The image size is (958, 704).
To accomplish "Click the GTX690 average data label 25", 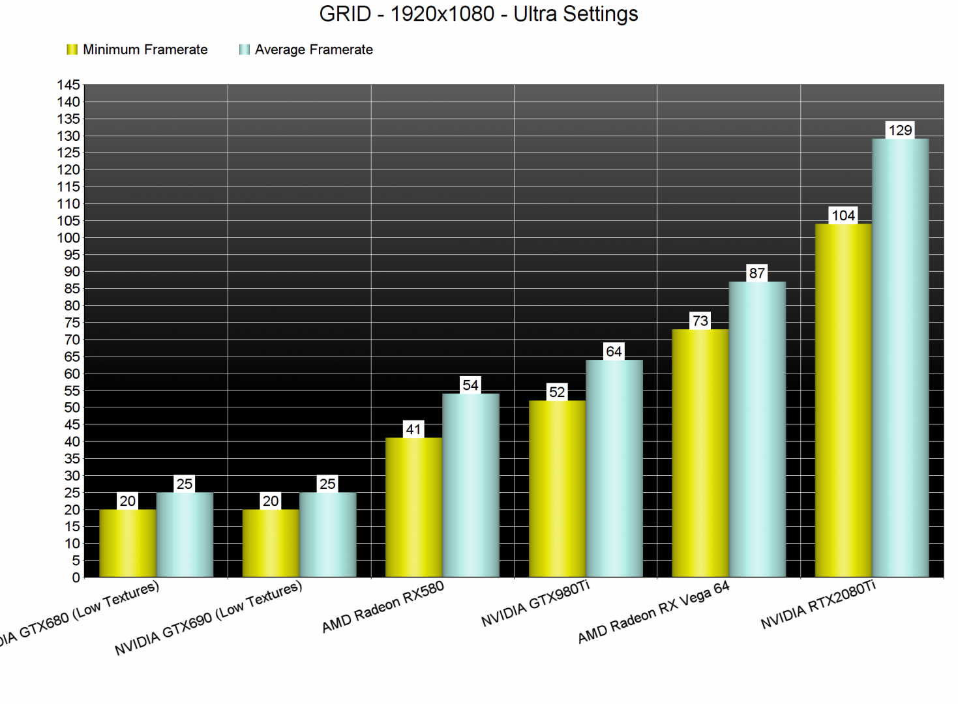I will [x=327, y=484].
